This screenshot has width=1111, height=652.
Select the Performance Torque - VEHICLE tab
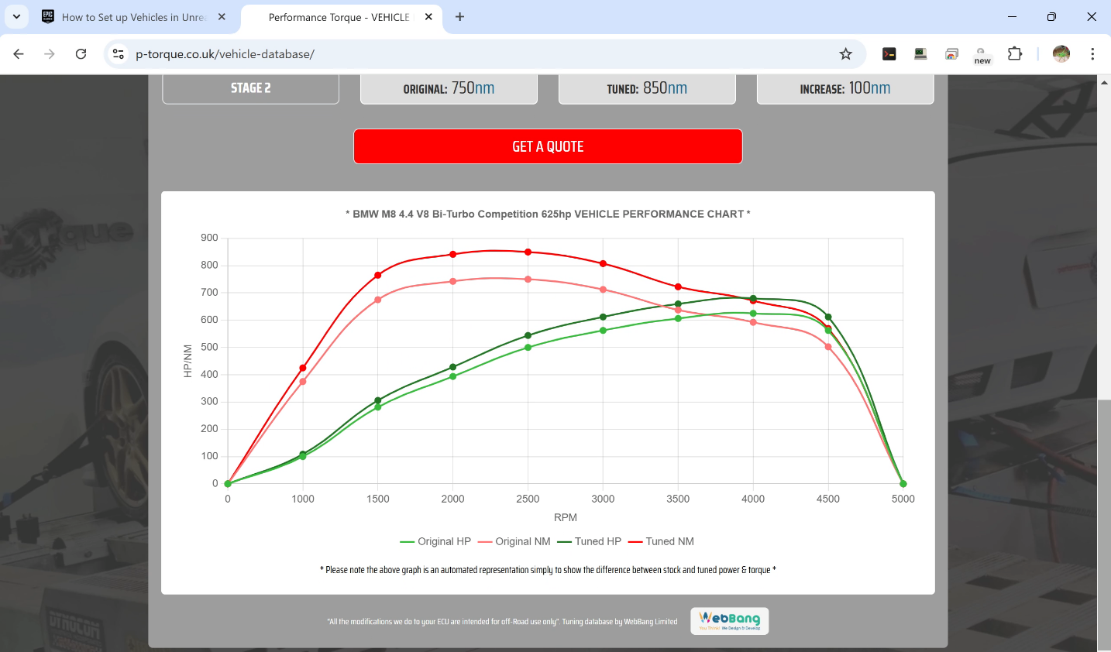339,17
